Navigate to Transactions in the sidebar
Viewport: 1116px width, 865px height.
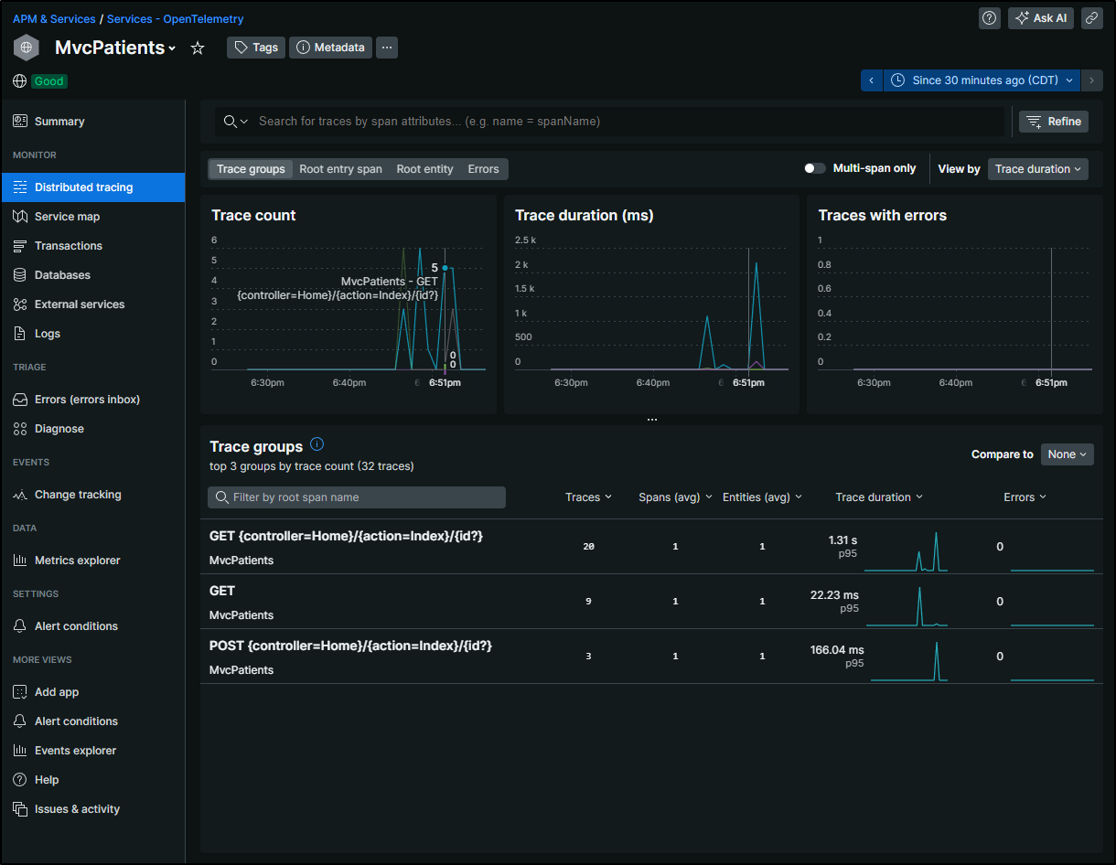[92, 246]
